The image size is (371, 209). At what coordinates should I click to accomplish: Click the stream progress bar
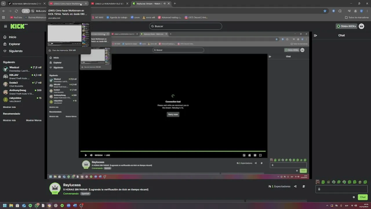click(173, 151)
